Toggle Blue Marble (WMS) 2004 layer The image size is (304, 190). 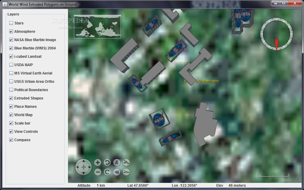[11, 48]
